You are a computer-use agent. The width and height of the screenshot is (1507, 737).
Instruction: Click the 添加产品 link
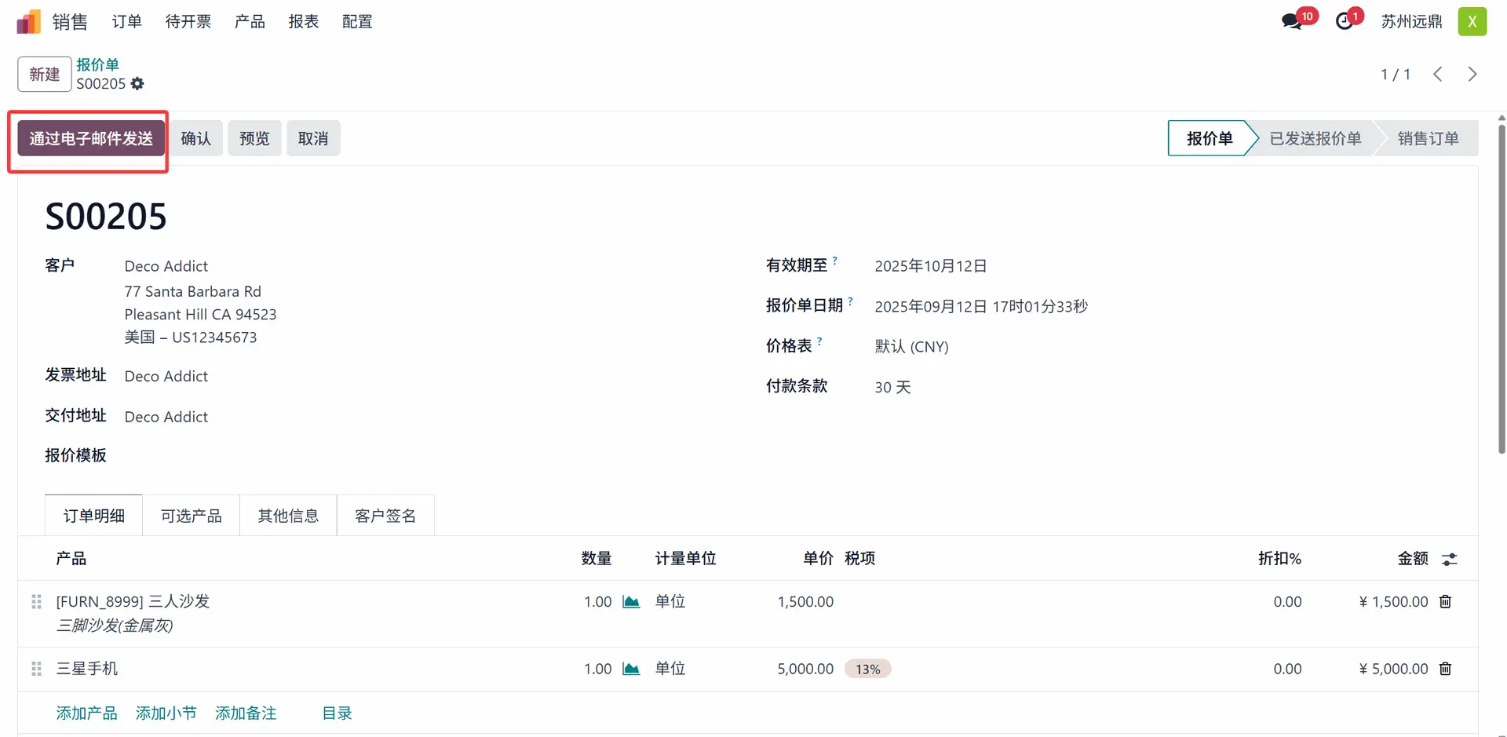86,713
